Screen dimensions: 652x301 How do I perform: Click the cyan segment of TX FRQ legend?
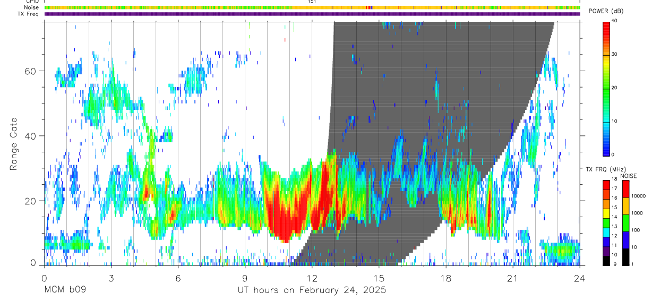click(606, 233)
